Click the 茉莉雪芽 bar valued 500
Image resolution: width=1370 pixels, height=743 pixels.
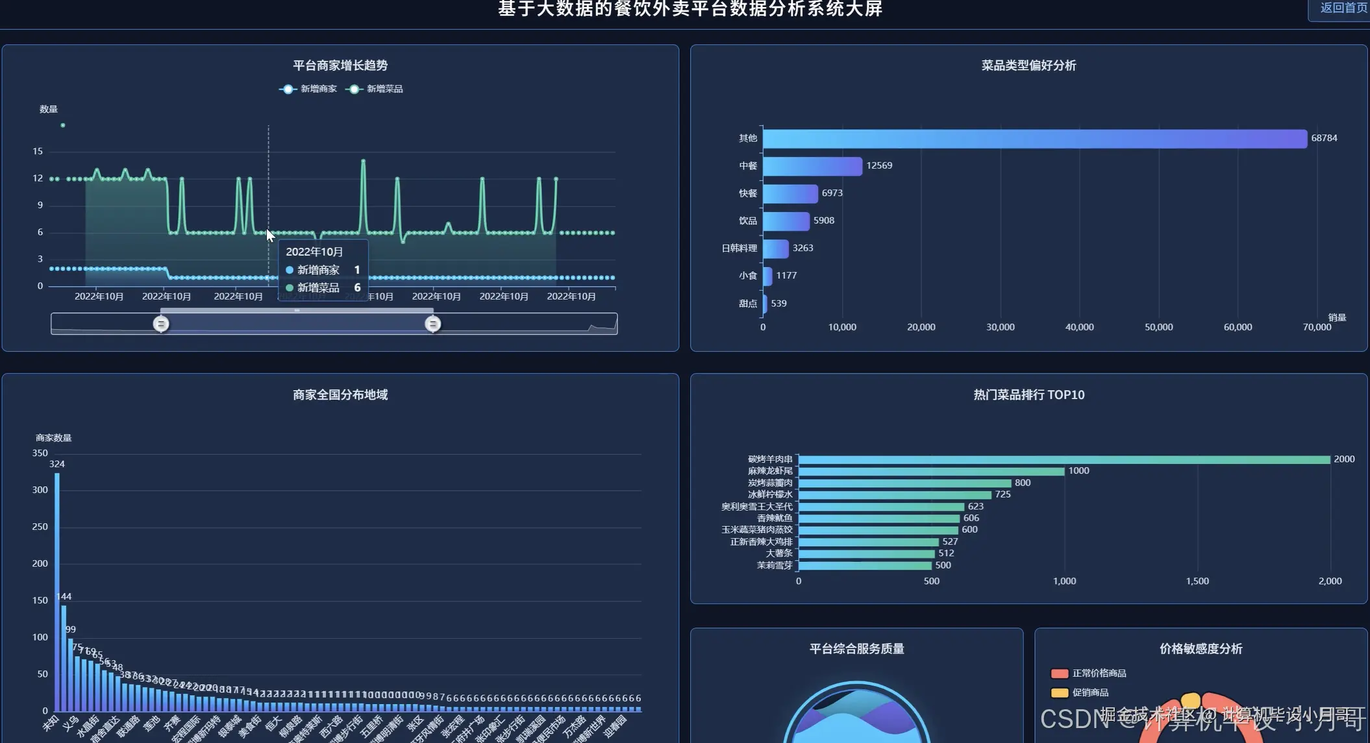point(864,566)
